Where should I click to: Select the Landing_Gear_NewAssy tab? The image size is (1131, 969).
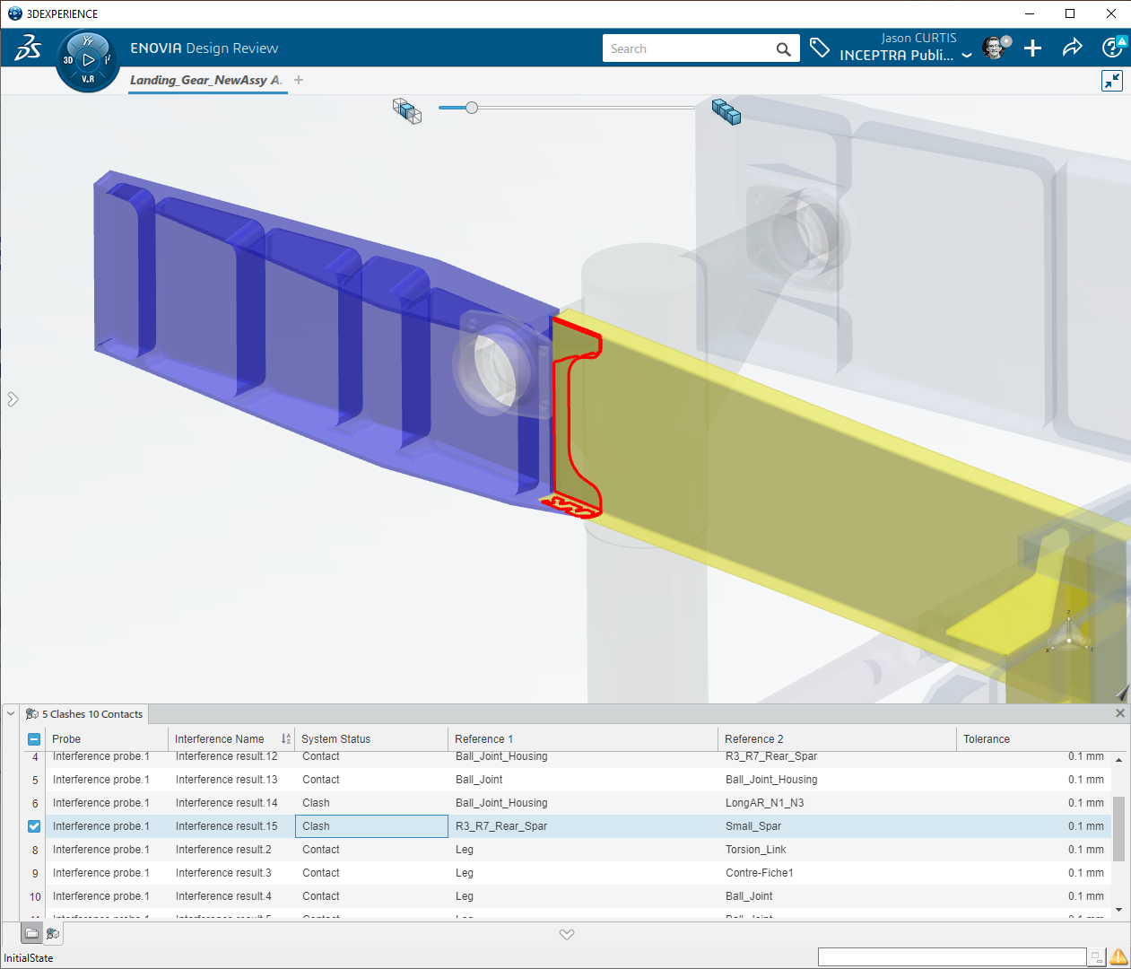pos(205,80)
